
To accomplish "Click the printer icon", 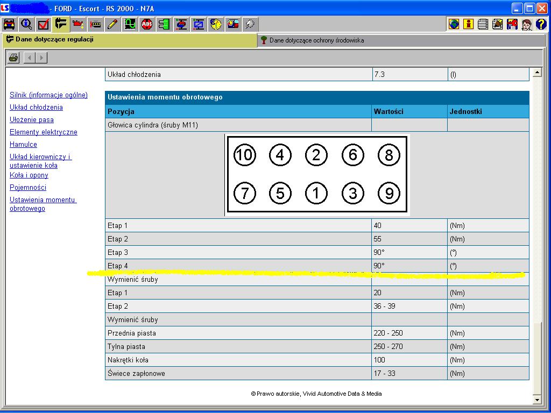I will (13, 58).
